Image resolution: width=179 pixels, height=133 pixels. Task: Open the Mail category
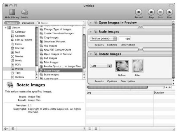(x=15, y=52)
